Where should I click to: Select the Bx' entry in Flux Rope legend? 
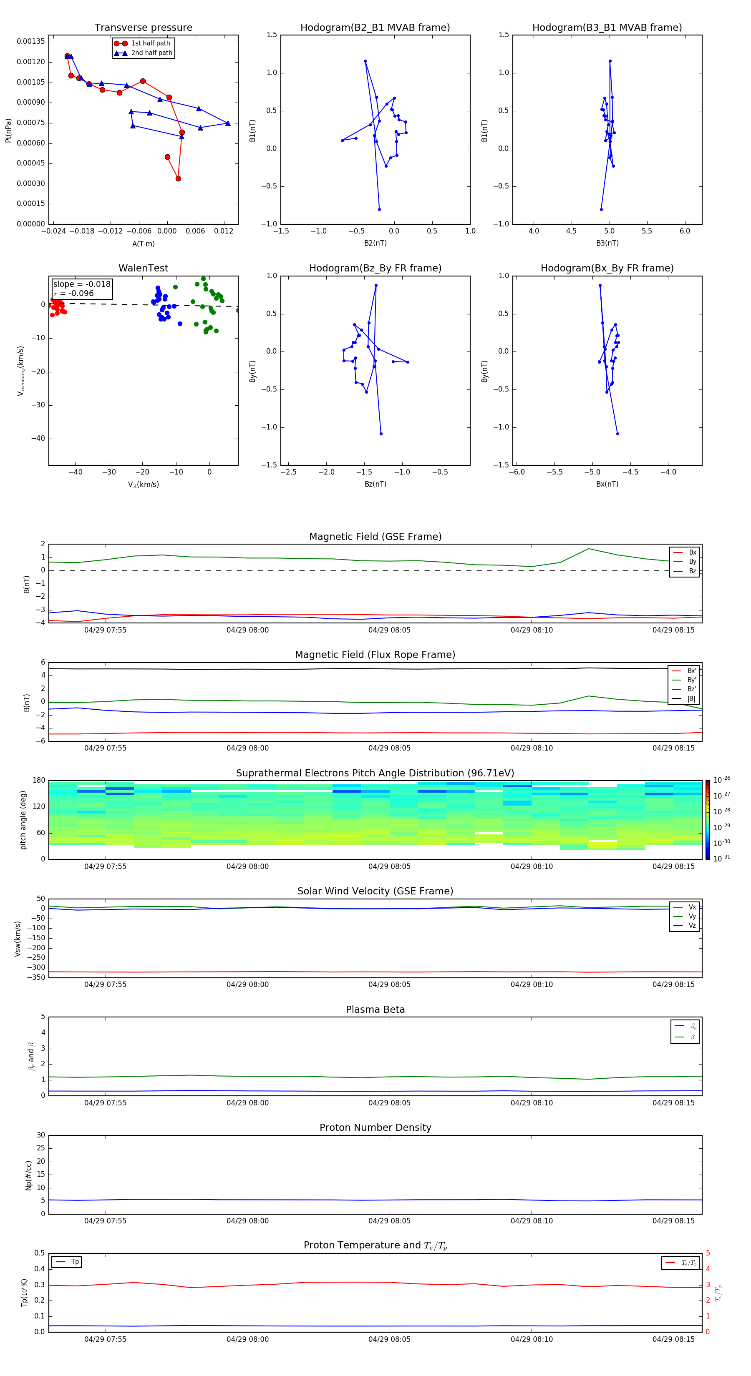point(684,671)
